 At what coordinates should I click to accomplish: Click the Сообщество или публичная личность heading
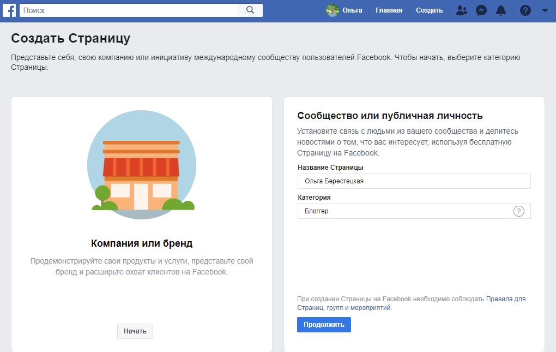tap(390, 116)
